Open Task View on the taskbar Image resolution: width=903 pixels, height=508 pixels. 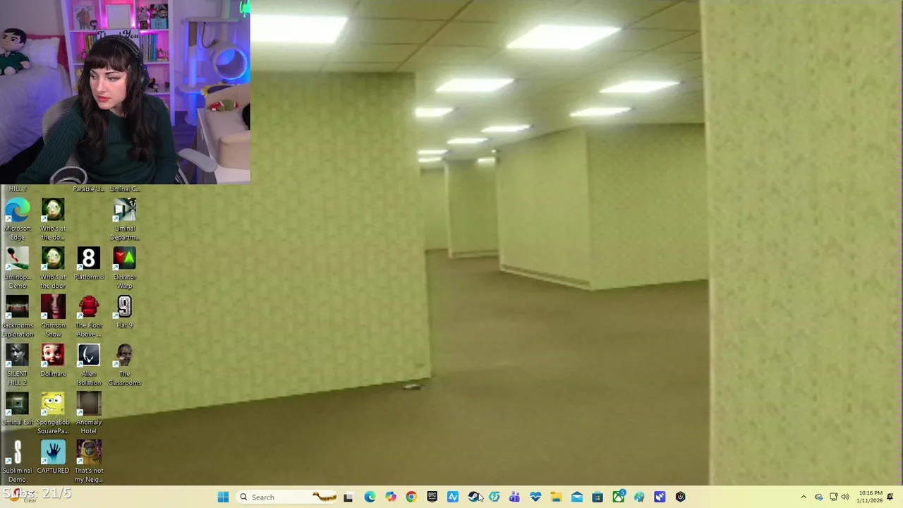[348, 497]
